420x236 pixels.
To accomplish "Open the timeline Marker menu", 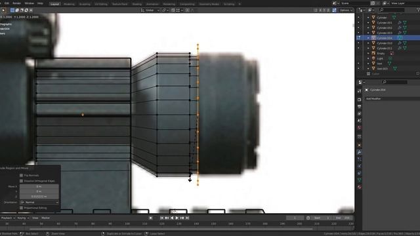I will click(x=45, y=218).
